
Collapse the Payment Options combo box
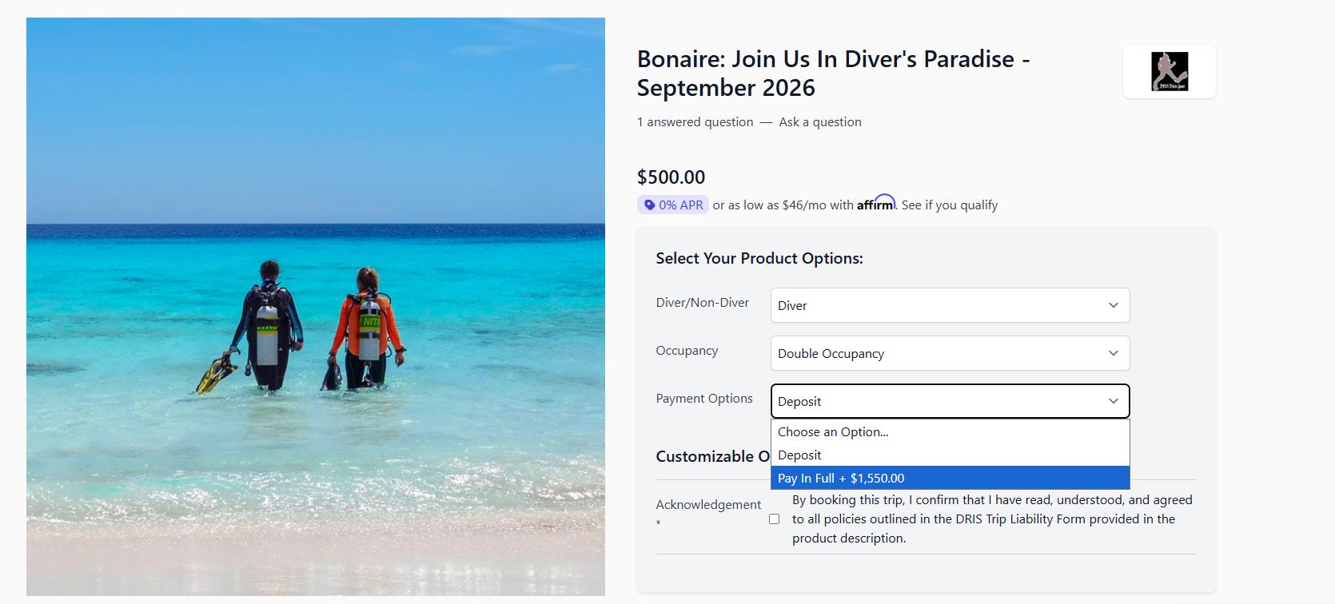tap(950, 401)
